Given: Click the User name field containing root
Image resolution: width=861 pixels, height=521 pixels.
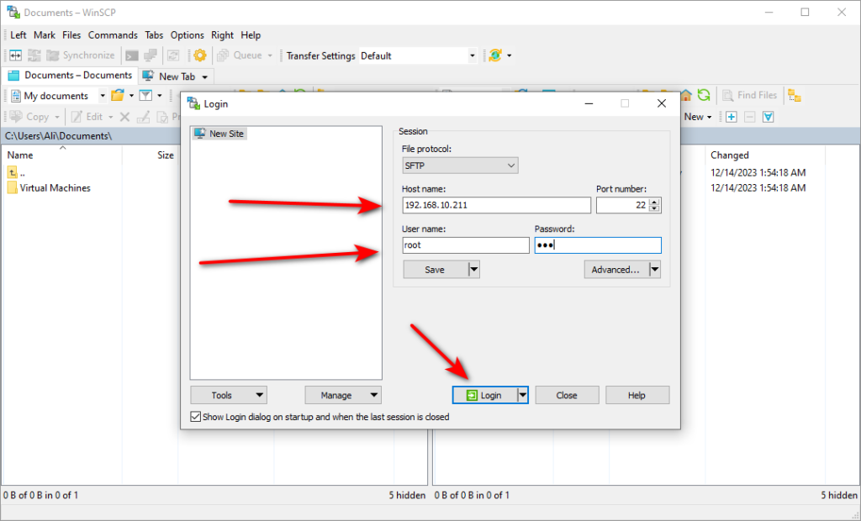Looking at the screenshot, I should (466, 245).
